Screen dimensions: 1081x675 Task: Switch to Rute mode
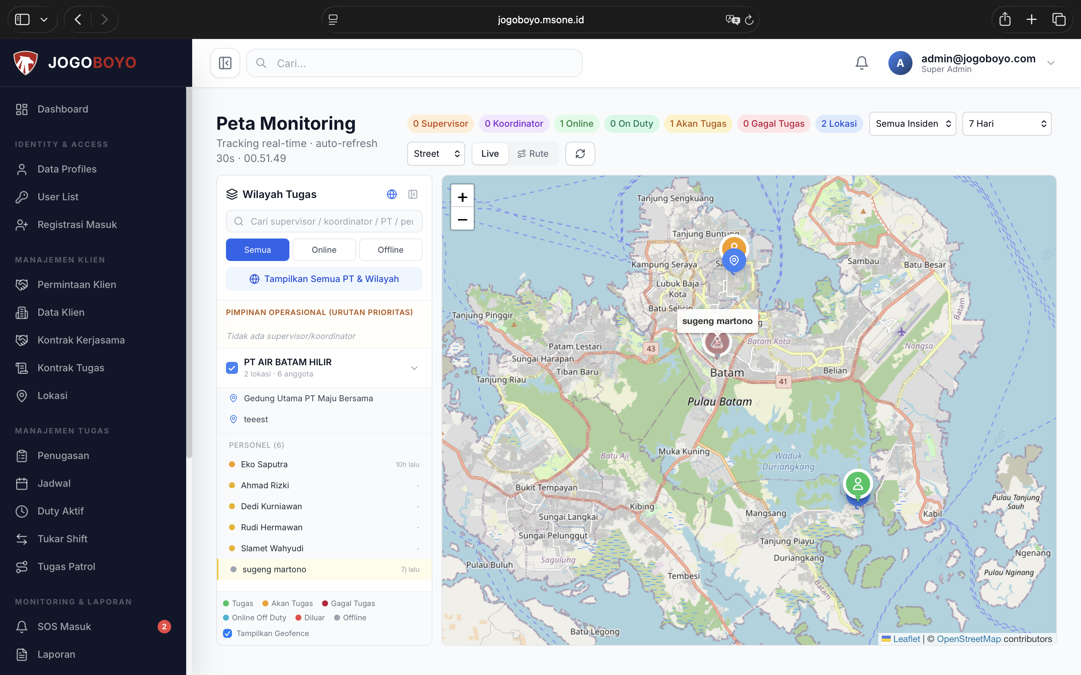[x=533, y=154]
